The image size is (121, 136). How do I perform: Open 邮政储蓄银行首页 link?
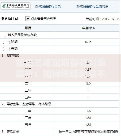pyautogui.click(x=48, y=6)
